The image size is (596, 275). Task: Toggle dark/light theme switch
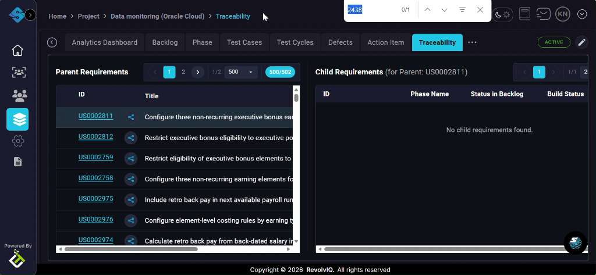(x=503, y=14)
